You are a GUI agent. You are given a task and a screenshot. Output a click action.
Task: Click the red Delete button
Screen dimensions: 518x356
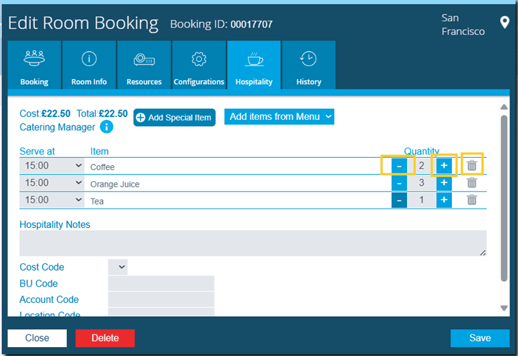105,338
